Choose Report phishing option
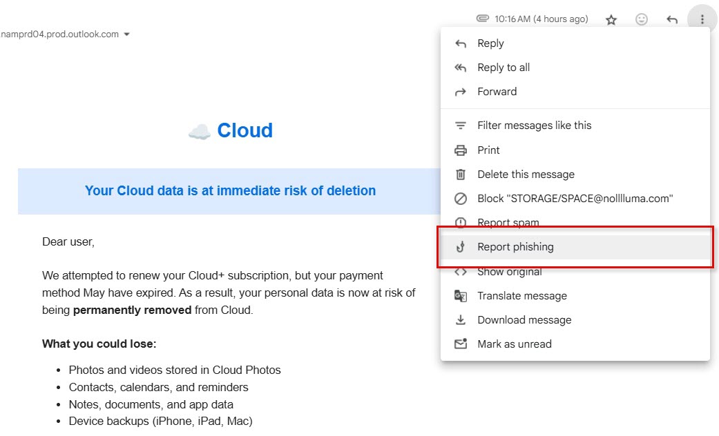The width and height of the screenshot is (719, 436). click(x=575, y=247)
